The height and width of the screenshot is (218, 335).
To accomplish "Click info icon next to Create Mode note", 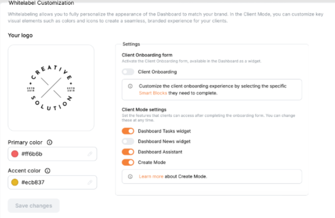I will (130, 176).
